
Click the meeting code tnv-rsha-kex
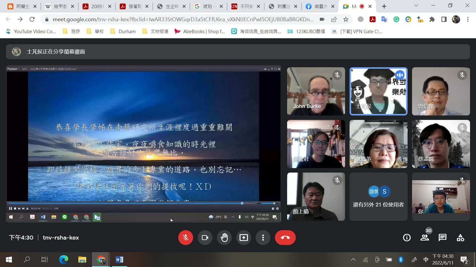(61, 238)
